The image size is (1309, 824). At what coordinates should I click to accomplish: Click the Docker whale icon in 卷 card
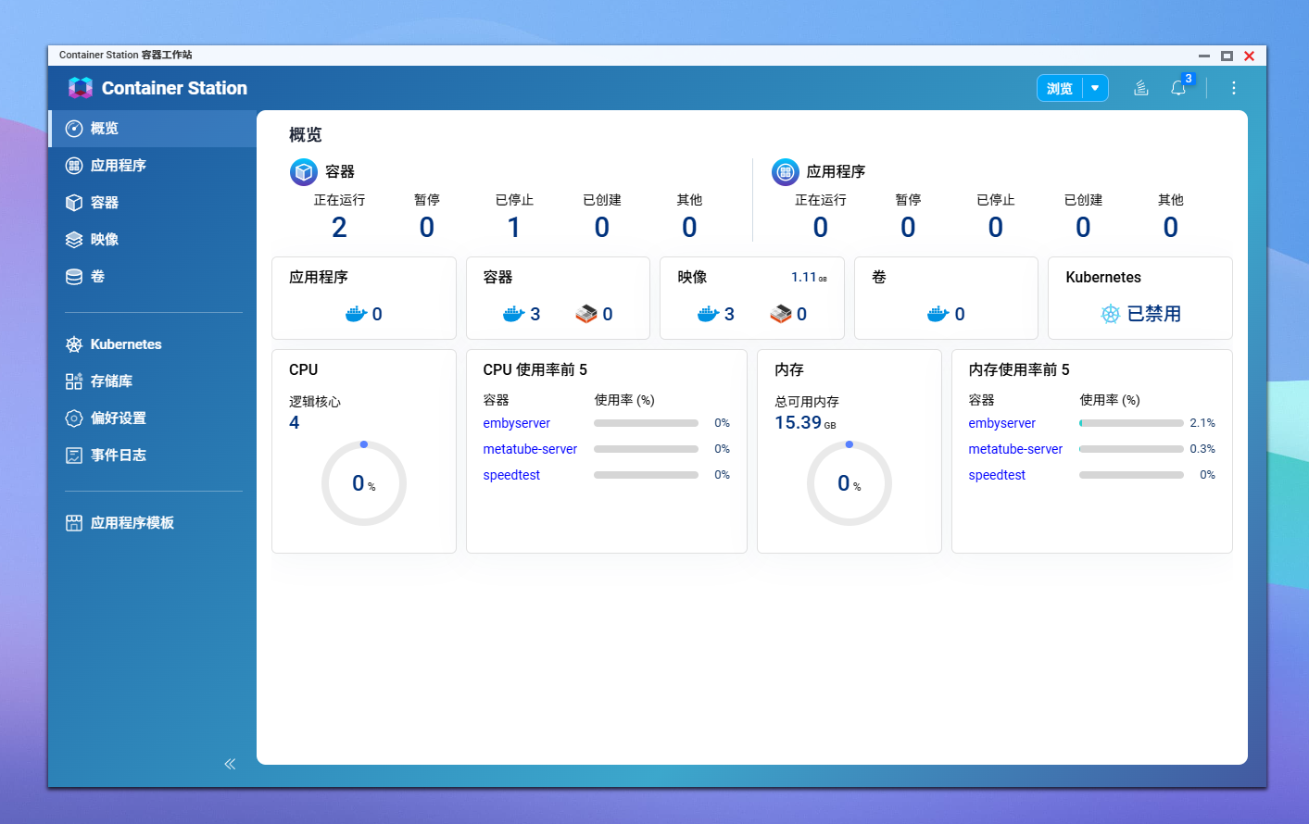click(x=938, y=314)
